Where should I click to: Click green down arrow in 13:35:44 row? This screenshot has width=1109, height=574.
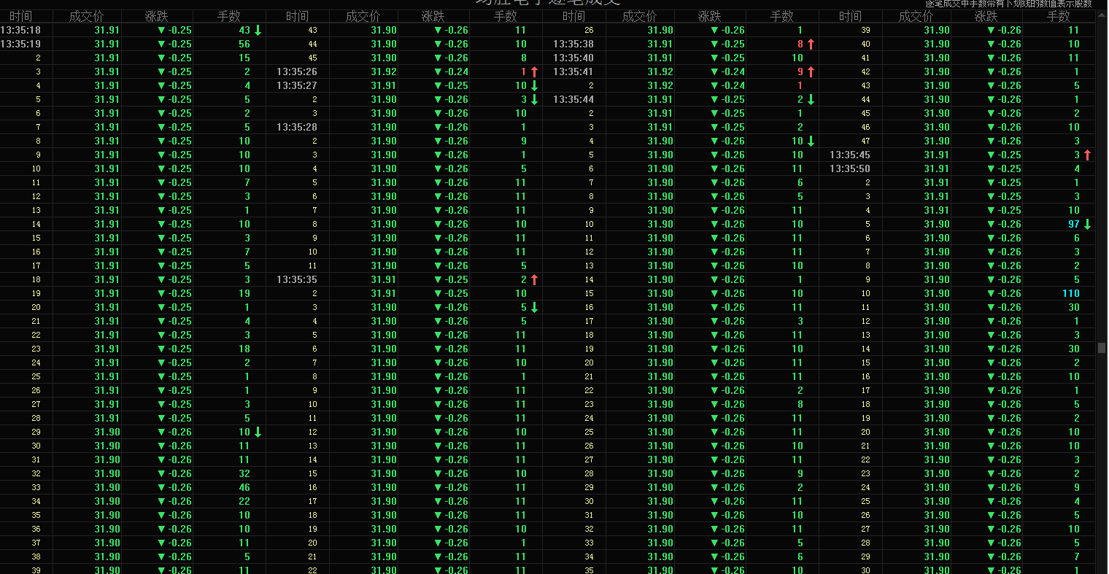point(811,100)
